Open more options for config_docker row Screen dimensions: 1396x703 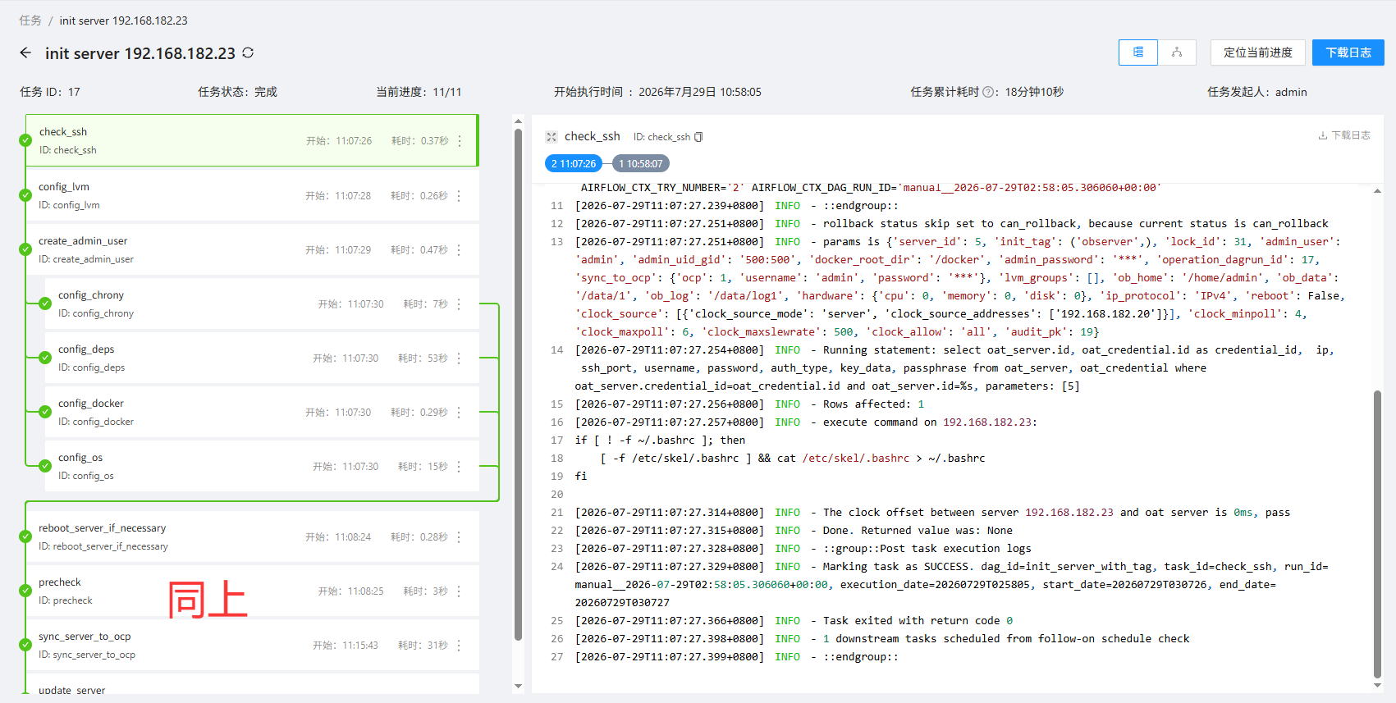coord(459,413)
